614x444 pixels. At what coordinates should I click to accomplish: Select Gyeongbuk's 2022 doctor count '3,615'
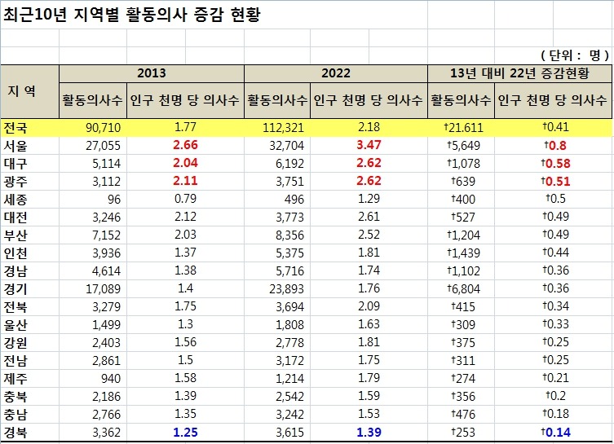[x=289, y=433]
